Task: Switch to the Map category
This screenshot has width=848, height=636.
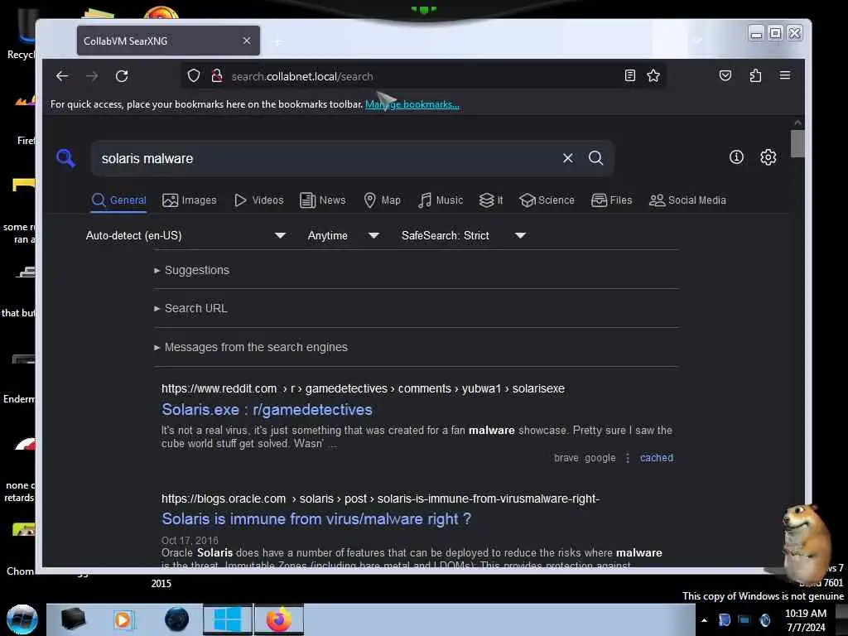Action: pyautogui.click(x=382, y=200)
